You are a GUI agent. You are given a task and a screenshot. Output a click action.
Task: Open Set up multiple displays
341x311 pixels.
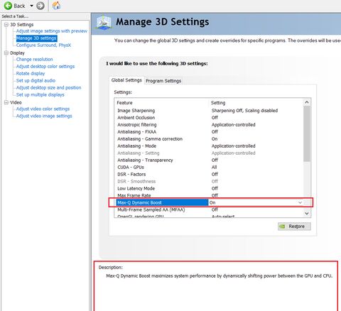tap(40, 95)
